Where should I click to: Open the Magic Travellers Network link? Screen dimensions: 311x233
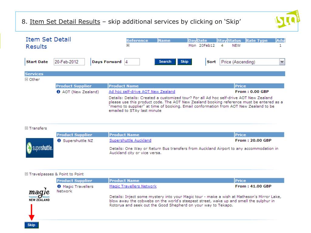(x=133, y=186)
